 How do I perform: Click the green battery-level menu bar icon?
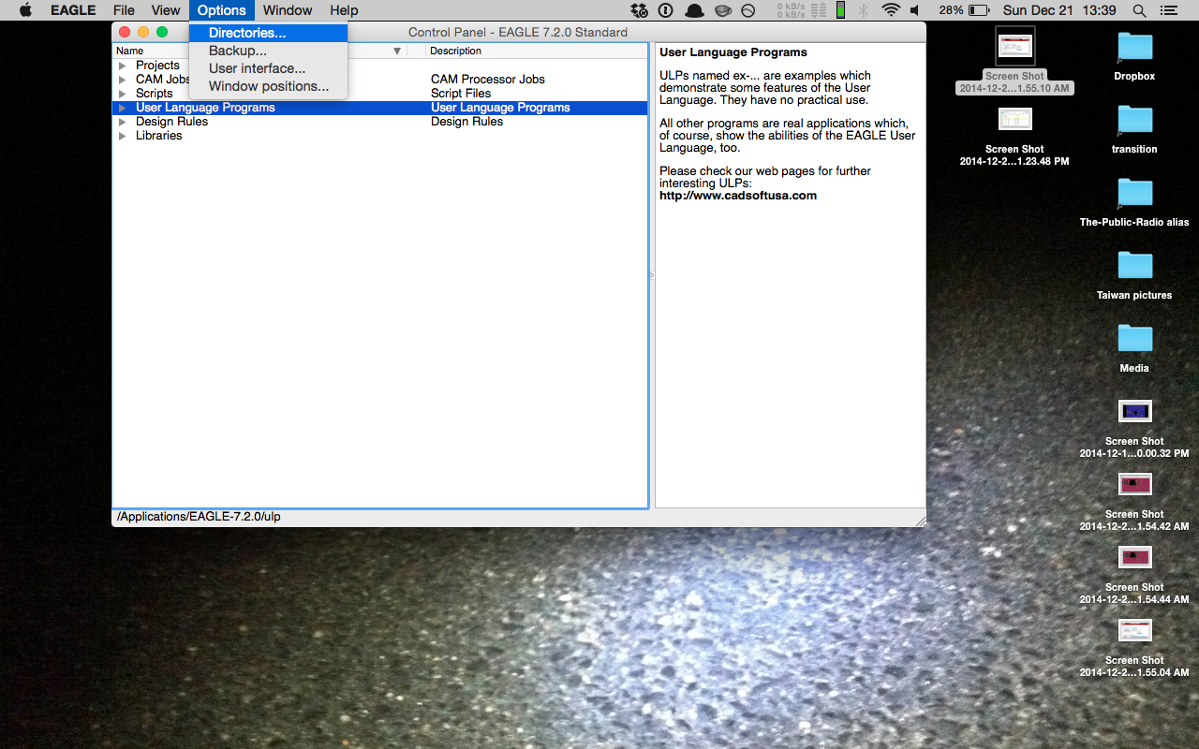point(840,10)
